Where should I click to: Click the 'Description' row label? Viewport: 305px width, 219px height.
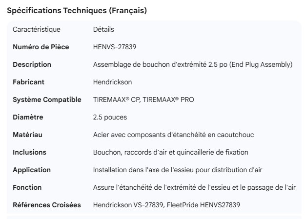32,64
